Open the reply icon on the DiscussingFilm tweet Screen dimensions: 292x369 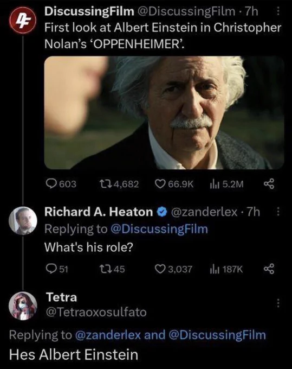pos(50,184)
